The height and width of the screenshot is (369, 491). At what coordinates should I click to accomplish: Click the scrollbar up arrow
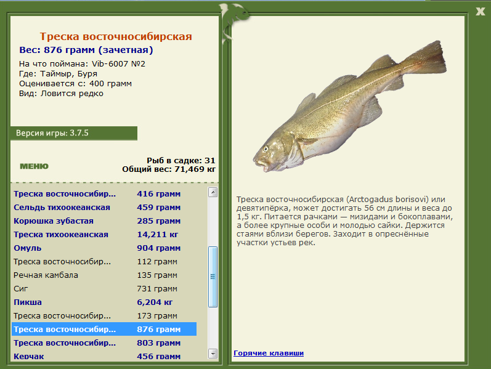click(x=213, y=192)
